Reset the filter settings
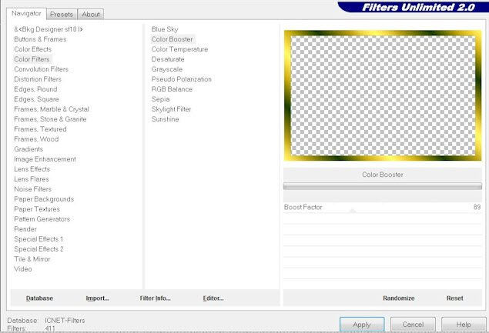 (x=454, y=298)
